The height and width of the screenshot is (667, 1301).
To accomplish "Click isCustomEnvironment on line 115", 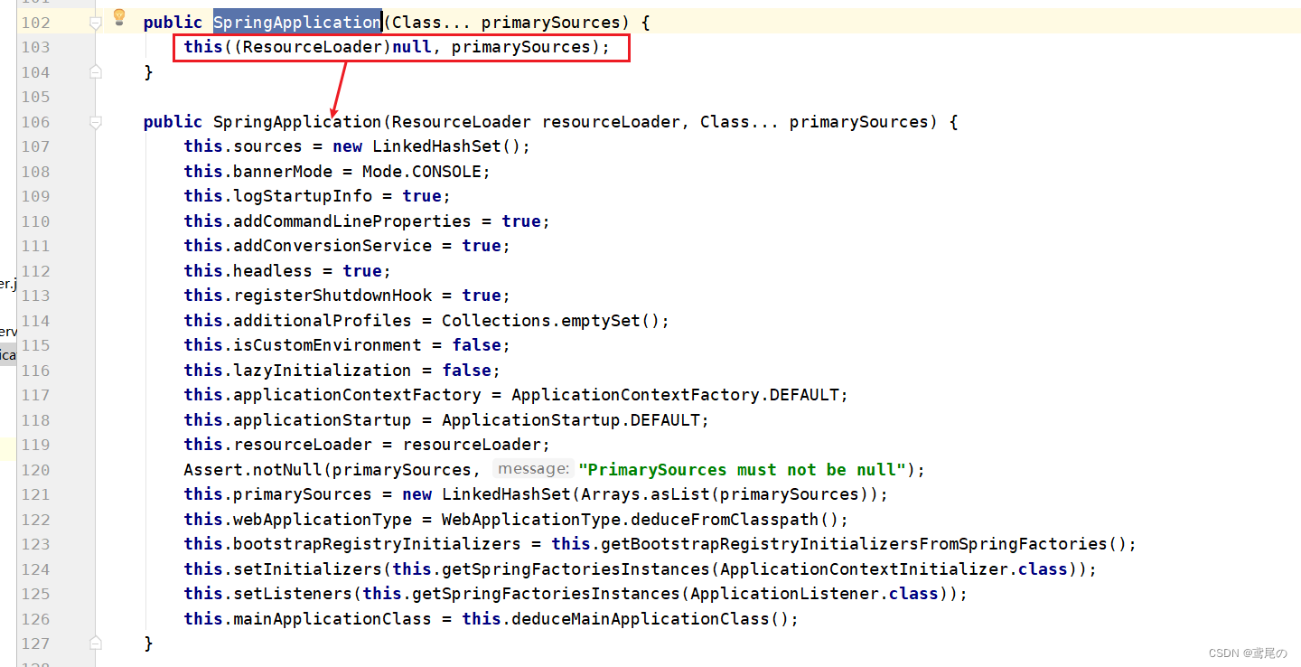I will (x=327, y=345).
